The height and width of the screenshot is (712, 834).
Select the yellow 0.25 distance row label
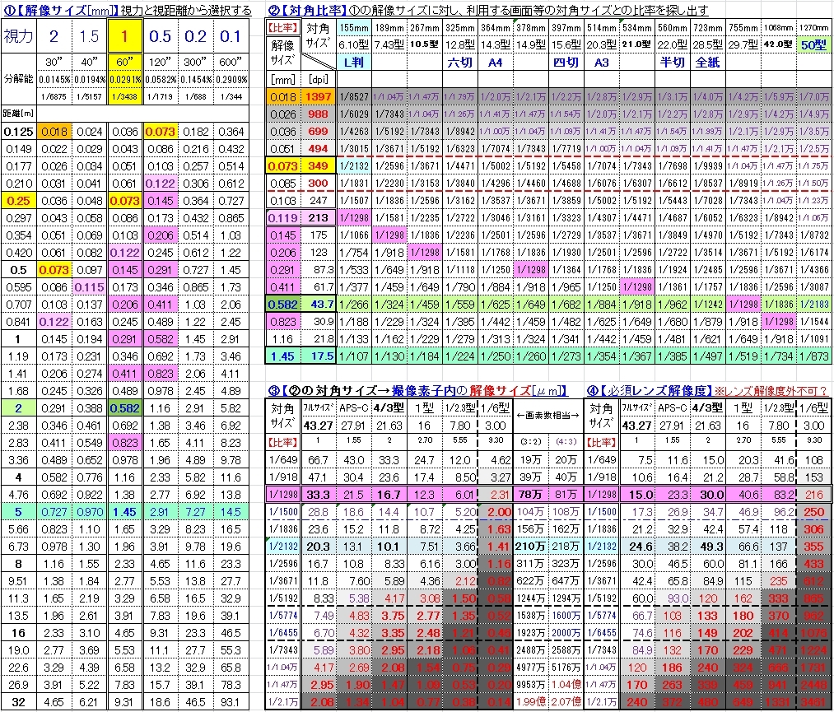[x=19, y=201]
